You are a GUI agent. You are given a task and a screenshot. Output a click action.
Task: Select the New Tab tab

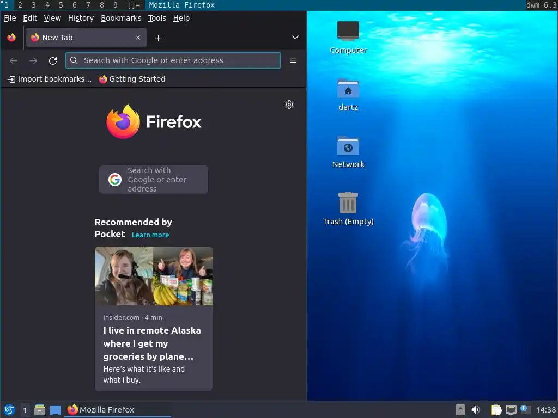[x=86, y=38]
